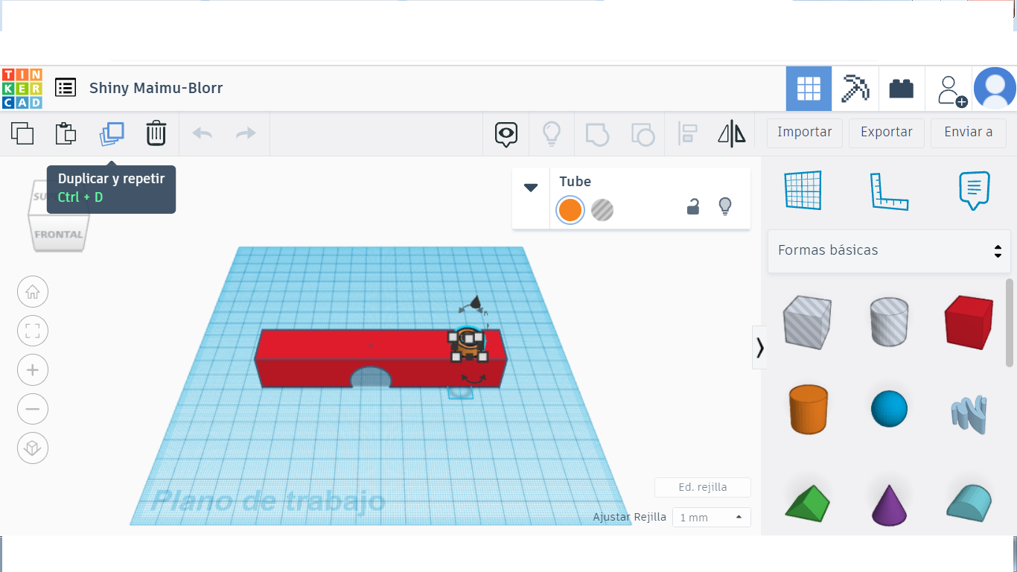This screenshot has width=1017, height=572.
Task: Open the notes visibility eye-bubble icon
Action: click(x=506, y=134)
